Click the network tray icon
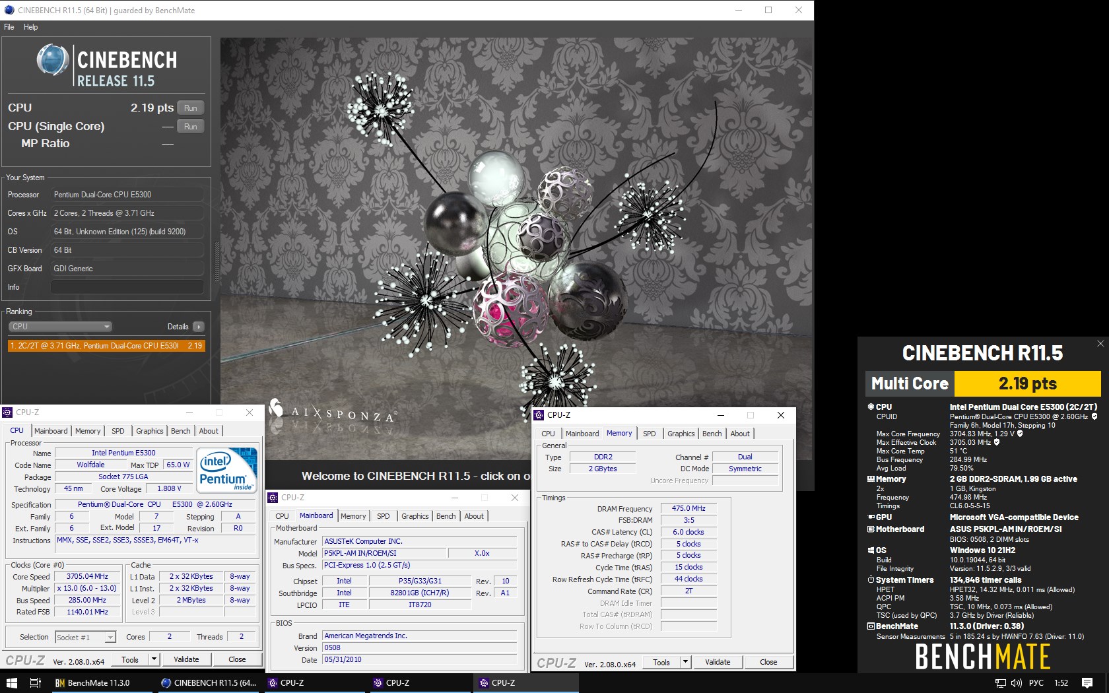The image size is (1109, 693). pos(1001,683)
